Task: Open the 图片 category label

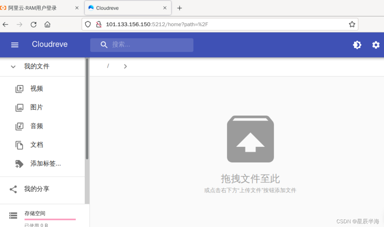Action: 37,107
